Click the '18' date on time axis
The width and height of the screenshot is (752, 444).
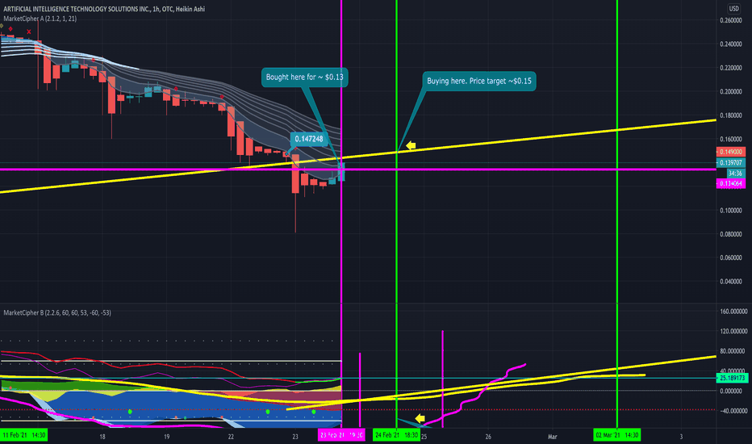102,437
